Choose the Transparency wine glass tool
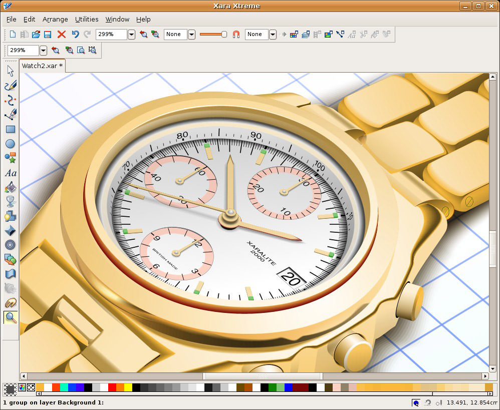500x410 pixels. point(10,202)
